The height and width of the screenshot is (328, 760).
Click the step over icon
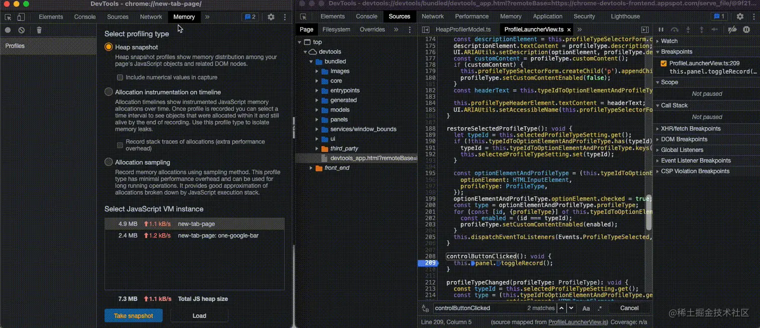coord(675,30)
